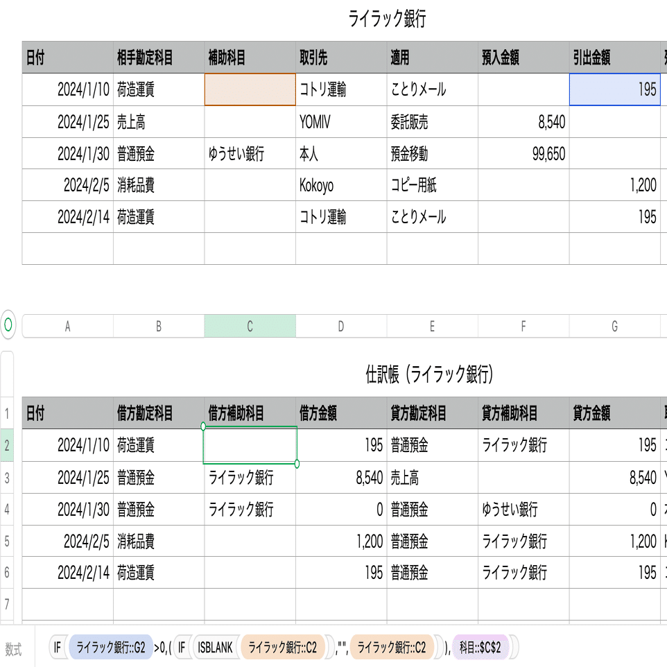Click the 仕訳帳（ライラック銀行）table title
The height and width of the screenshot is (667, 667).
429,375
